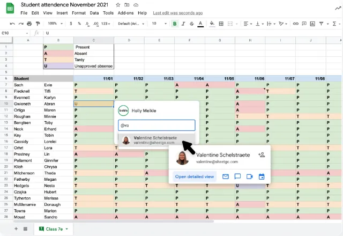Move document with folder icon
The width and height of the screenshot is (343, 236).
tap(126, 5)
